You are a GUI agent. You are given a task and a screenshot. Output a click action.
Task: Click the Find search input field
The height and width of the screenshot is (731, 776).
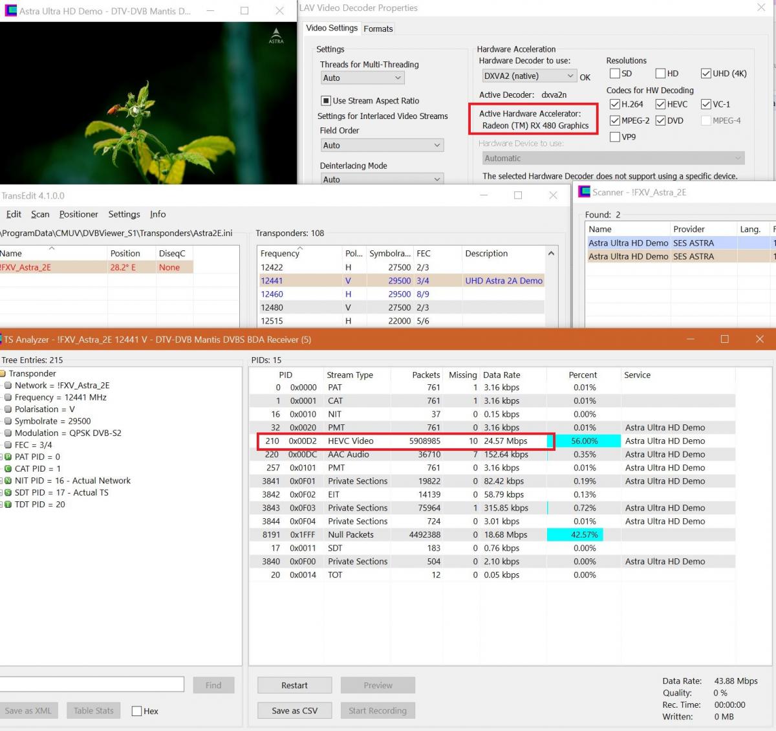tap(92, 684)
